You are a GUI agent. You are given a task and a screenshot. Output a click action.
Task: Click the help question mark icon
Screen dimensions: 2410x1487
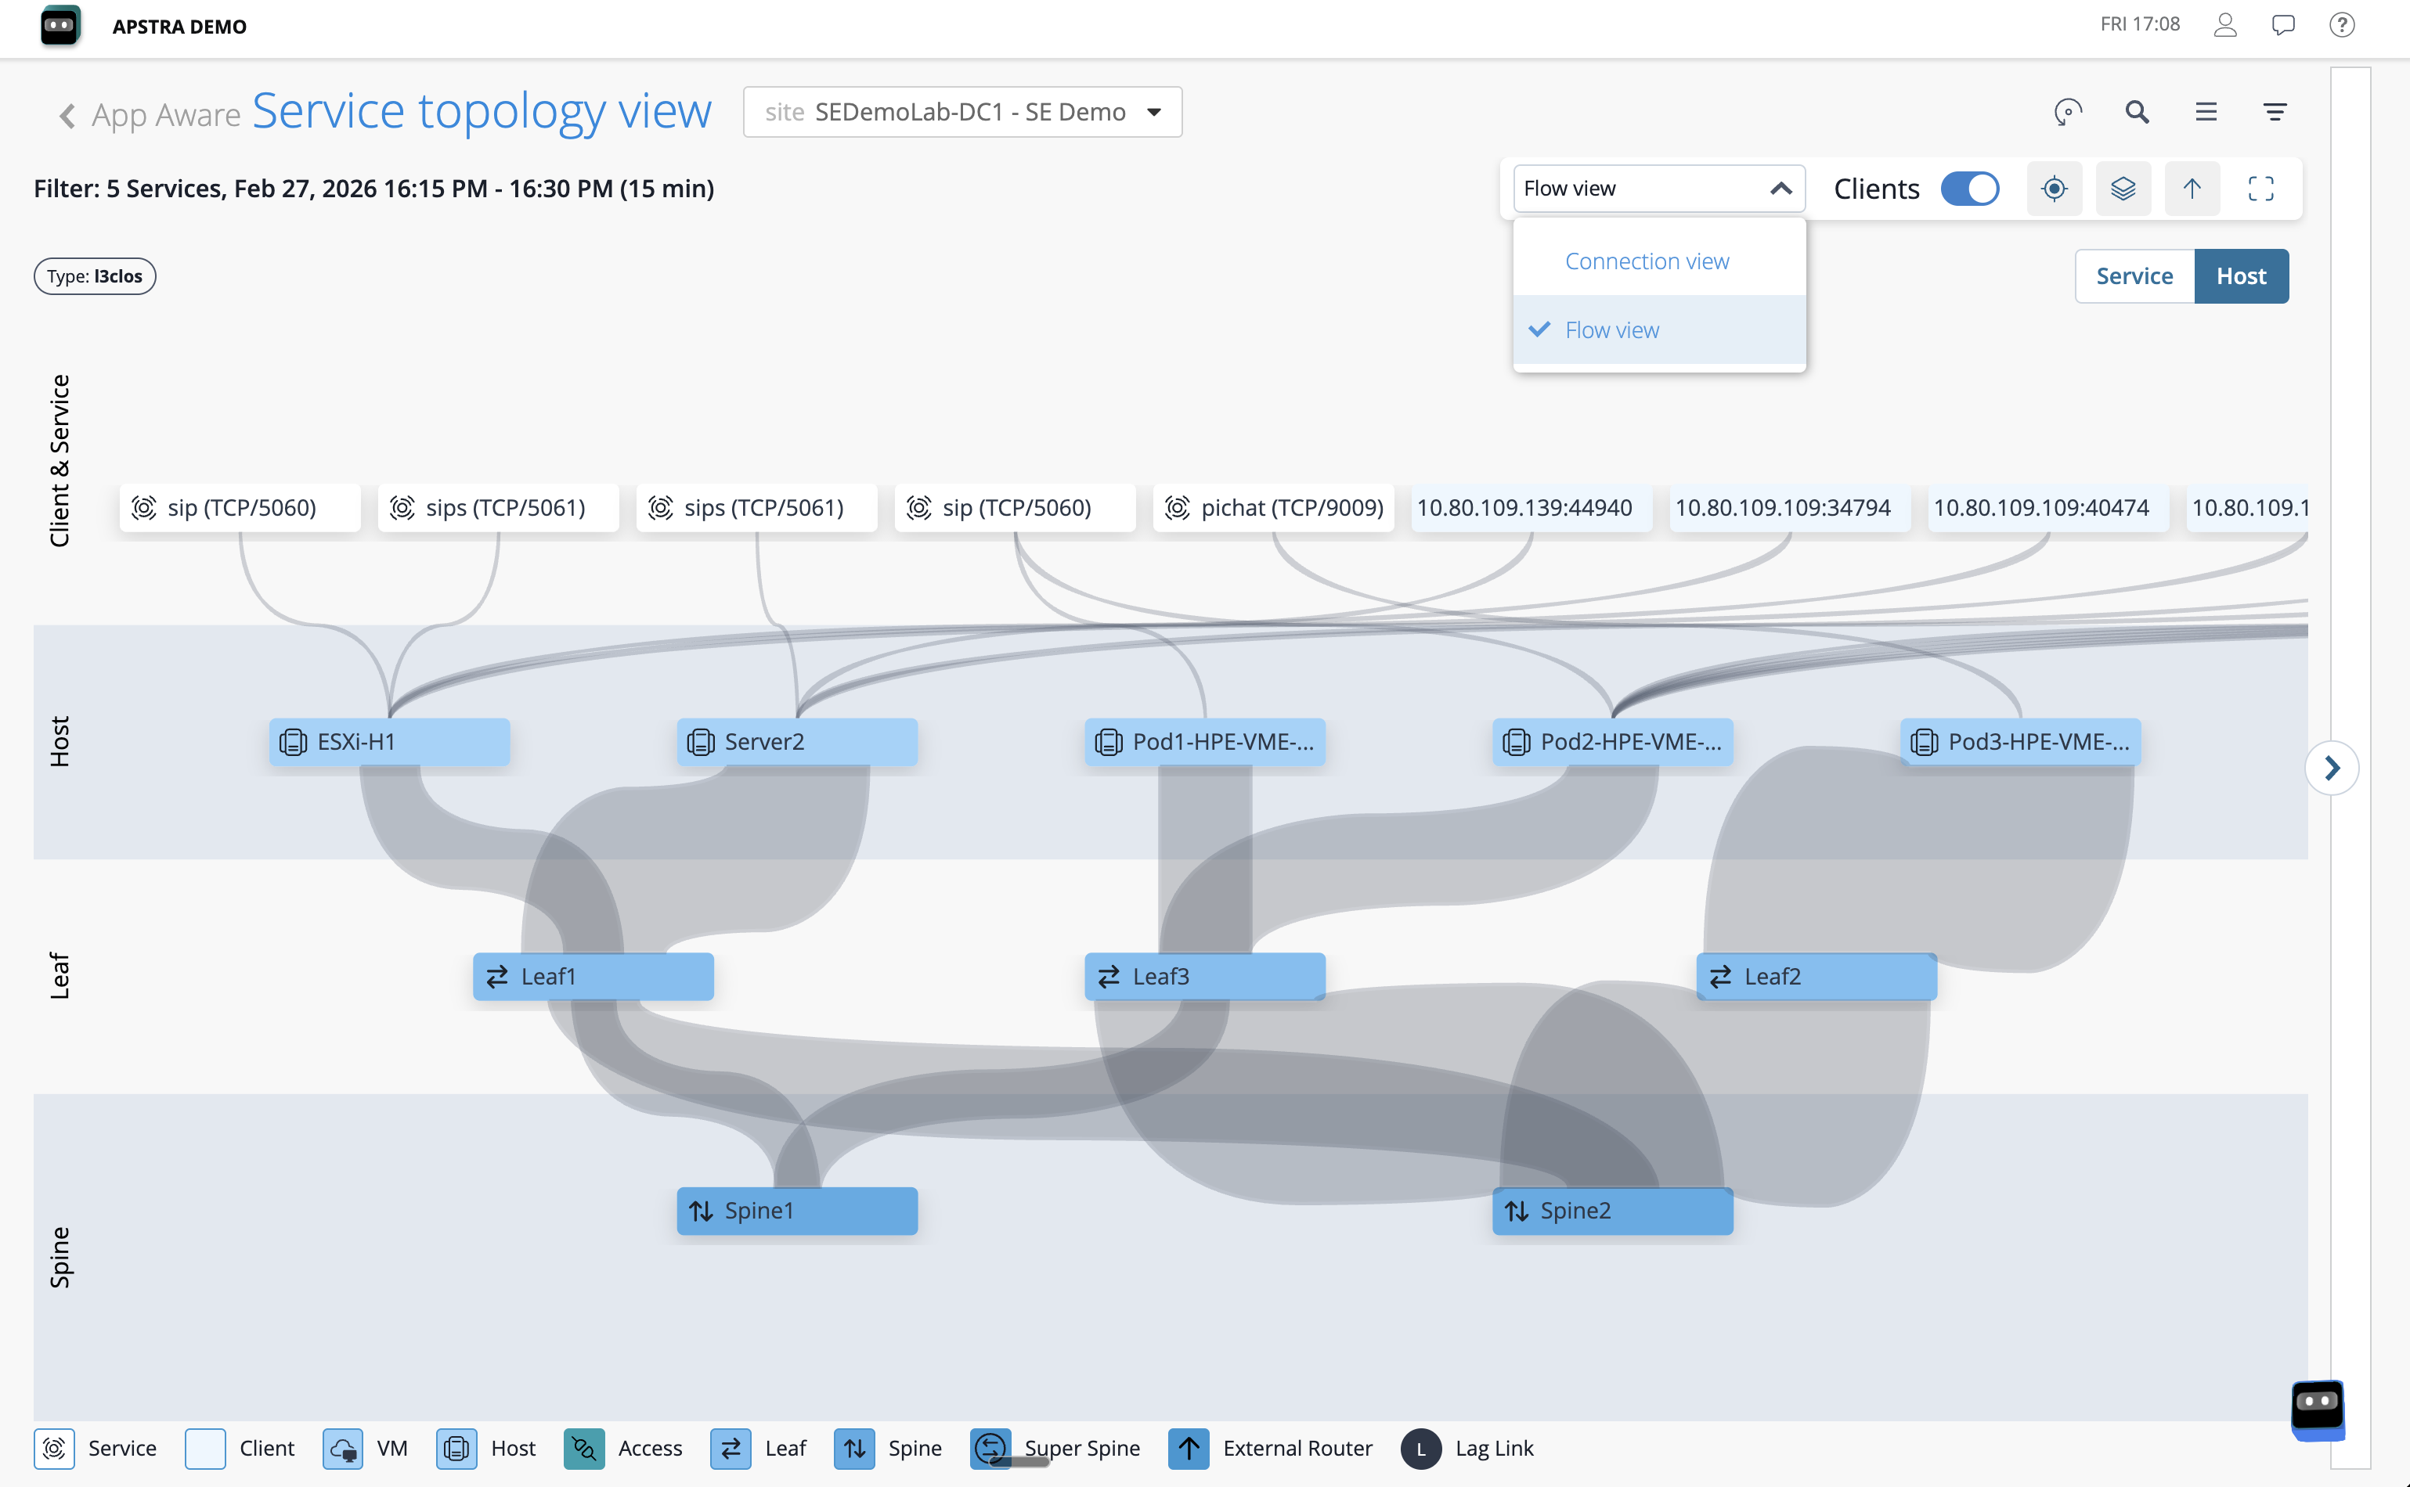coord(2342,24)
